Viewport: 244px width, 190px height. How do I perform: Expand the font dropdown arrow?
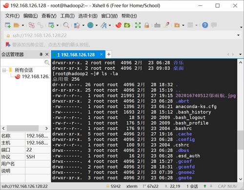coord(110,25)
